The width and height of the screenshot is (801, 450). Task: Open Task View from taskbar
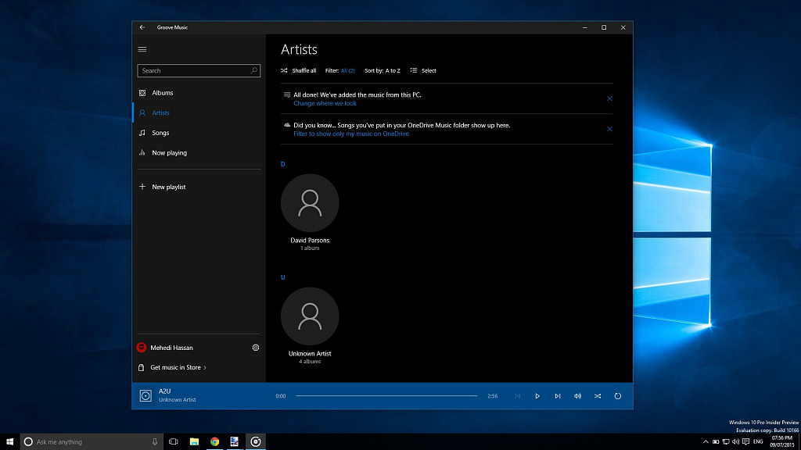click(x=174, y=442)
